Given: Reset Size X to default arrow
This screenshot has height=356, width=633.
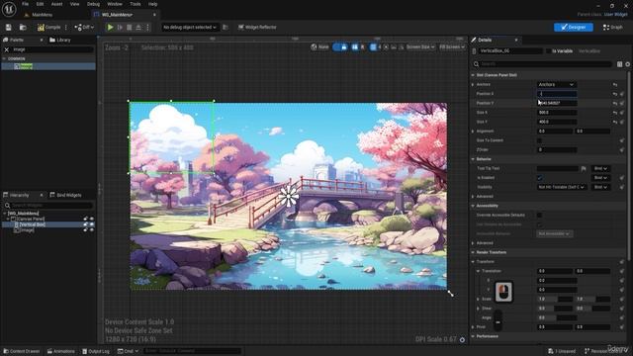Looking at the screenshot, I should (x=615, y=112).
